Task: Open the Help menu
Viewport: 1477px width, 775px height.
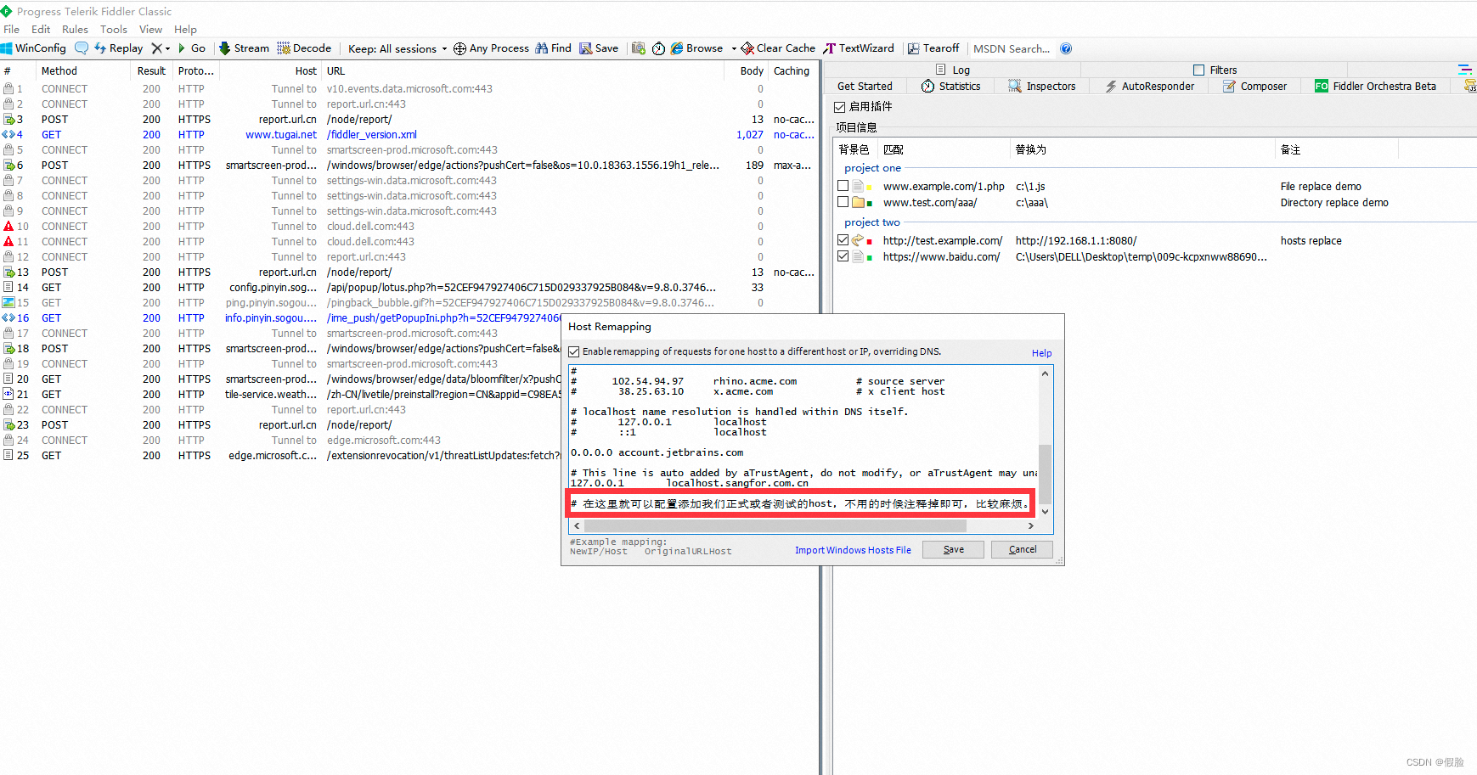Action: click(x=185, y=29)
